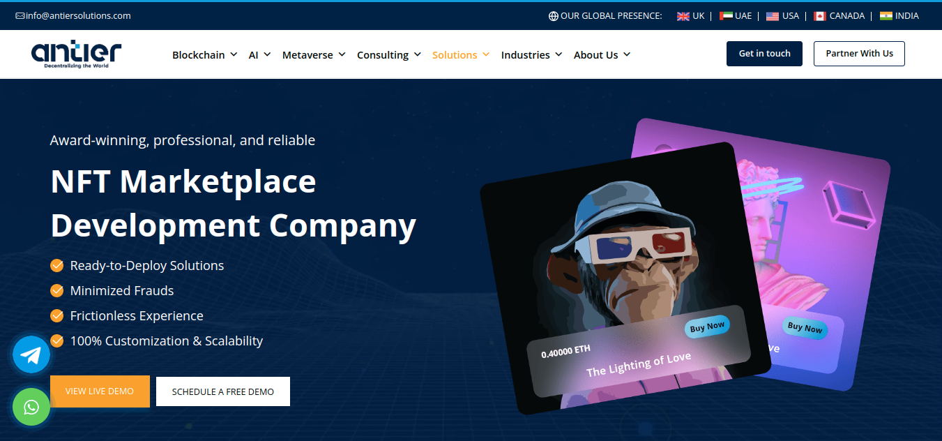Open the WhatsApp chat floating icon
This screenshot has width=942, height=441.
(31, 407)
